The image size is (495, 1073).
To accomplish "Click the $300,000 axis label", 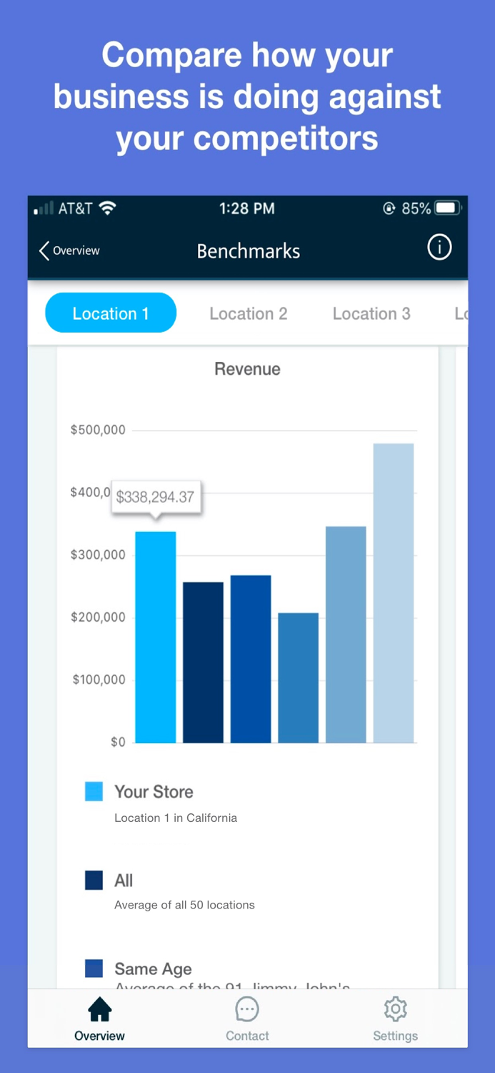I will [x=98, y=555].
